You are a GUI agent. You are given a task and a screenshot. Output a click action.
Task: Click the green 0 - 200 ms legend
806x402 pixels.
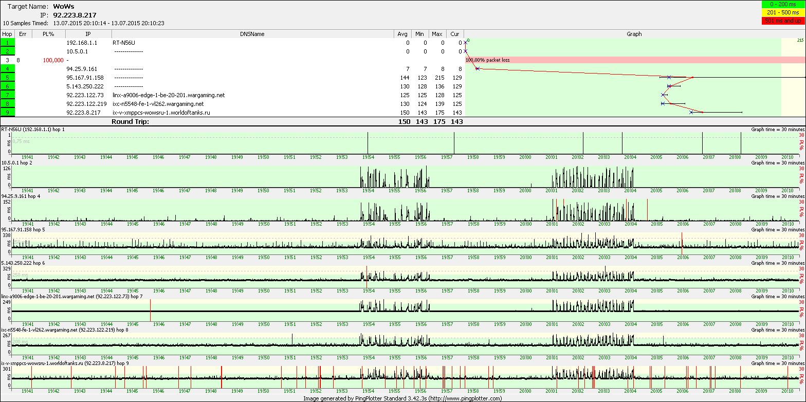[x=782, y=5]
